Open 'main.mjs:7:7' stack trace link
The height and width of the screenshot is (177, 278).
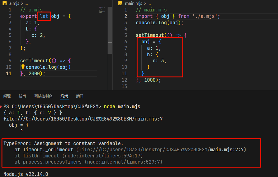click(227, 150)
